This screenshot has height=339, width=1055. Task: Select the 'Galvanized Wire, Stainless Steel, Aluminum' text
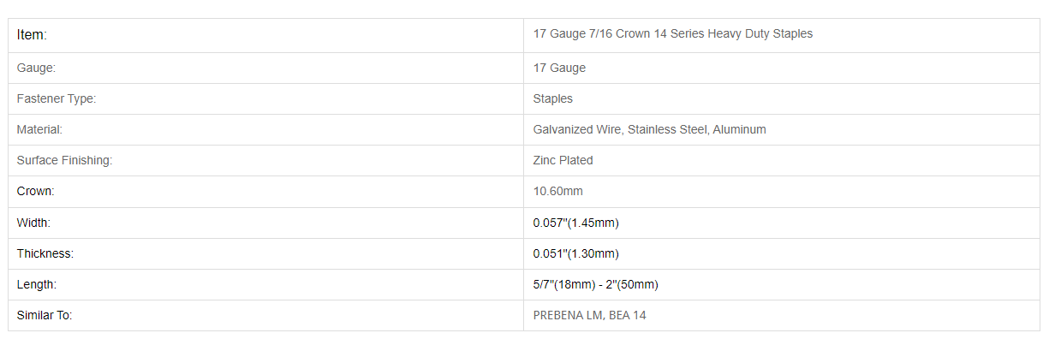[650, 129]
